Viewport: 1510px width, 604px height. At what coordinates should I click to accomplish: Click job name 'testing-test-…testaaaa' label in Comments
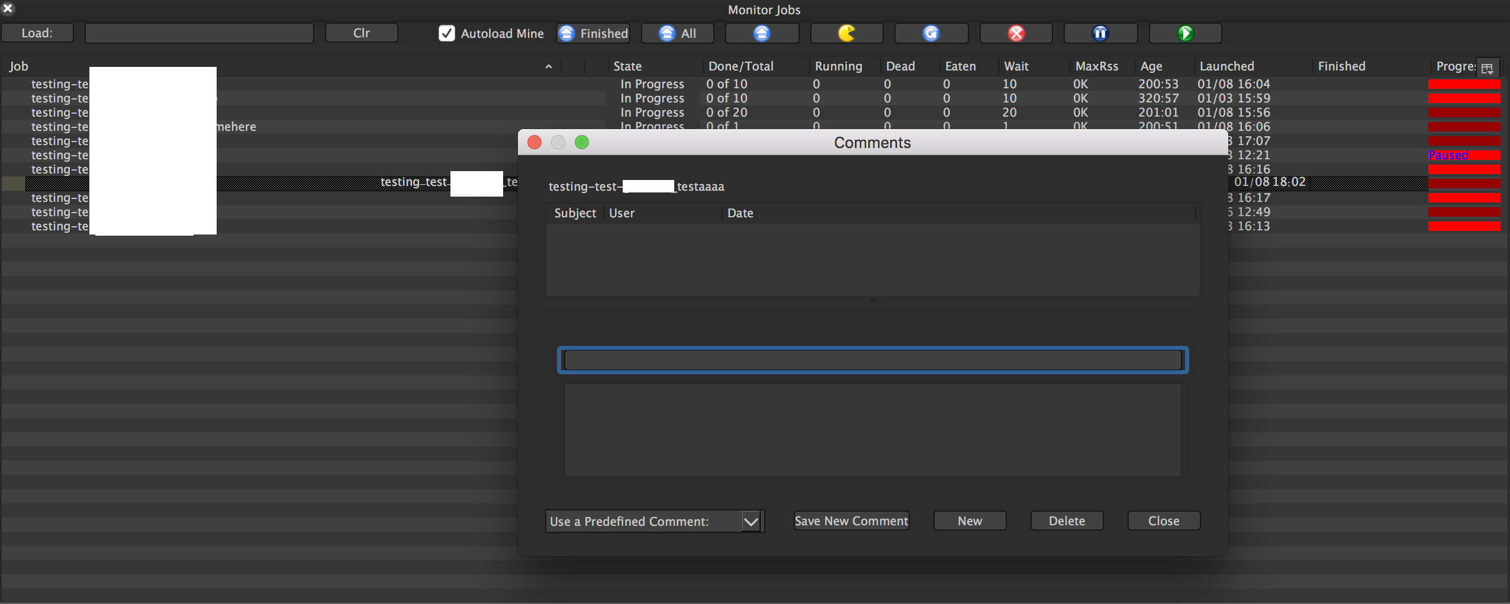pos(636,187)
